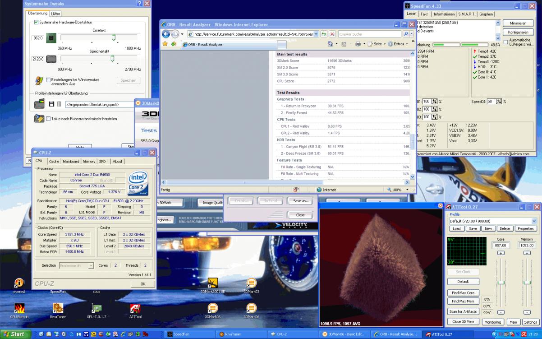This screenshot has width=542, height=339.
Task: Click the save profile floppy icon in RivaTuner
Action: (51, 104)
